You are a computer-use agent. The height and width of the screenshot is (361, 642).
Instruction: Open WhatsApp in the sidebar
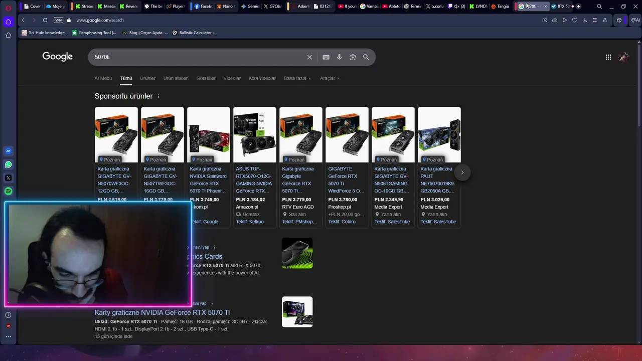8,164
